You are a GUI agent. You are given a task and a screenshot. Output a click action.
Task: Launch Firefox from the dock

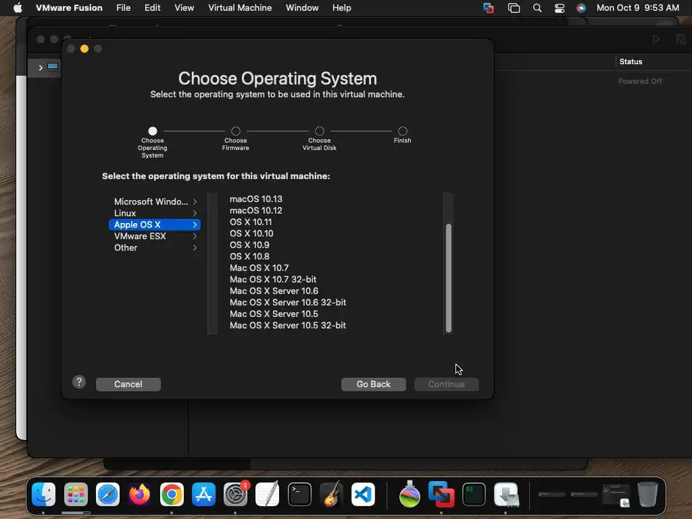139,494
